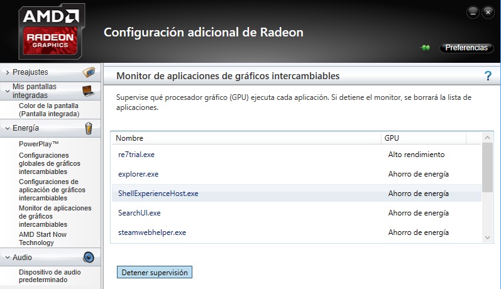Sort the list by Nombre column header

246,138
